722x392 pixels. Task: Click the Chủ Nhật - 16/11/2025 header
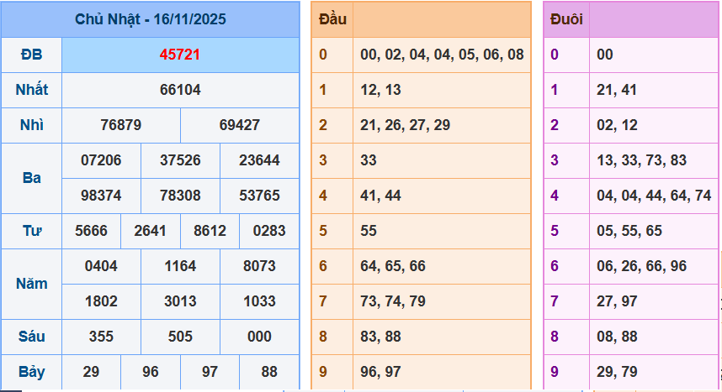pyautogui.click(x=150, y=19)
